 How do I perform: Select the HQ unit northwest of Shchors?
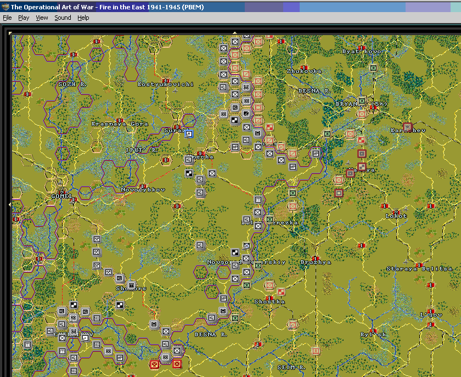(x=120, y=278)
